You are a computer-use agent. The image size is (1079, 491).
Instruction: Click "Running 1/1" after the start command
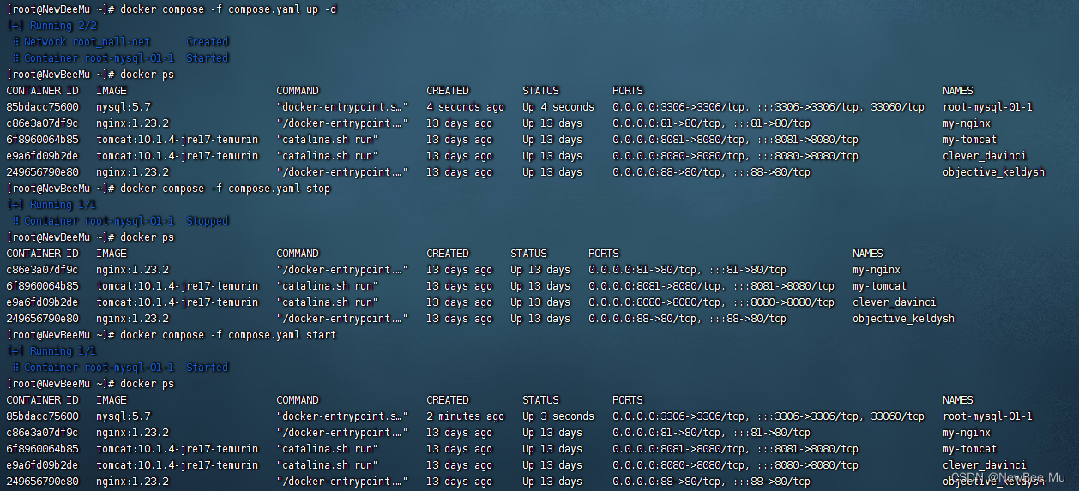pos(51,351)
